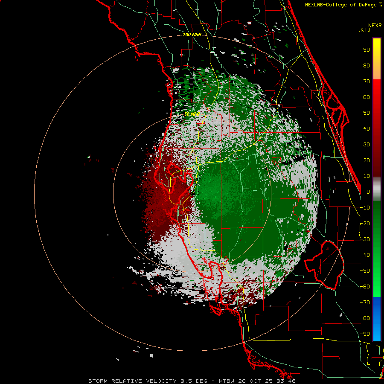Viewport: 384px width, 384px height.
Task: Select the 50 NMI range ring label
Action: click(192, 114)
